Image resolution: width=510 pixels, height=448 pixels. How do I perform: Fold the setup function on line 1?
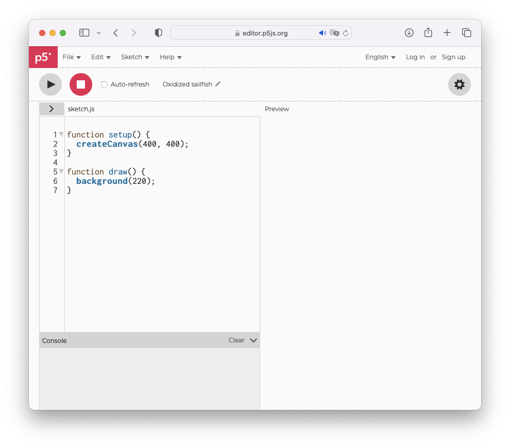(x=61, y=134)
